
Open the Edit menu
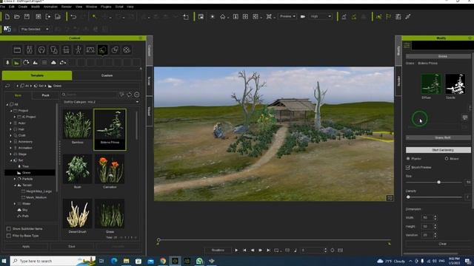click(x=12, y=7)
